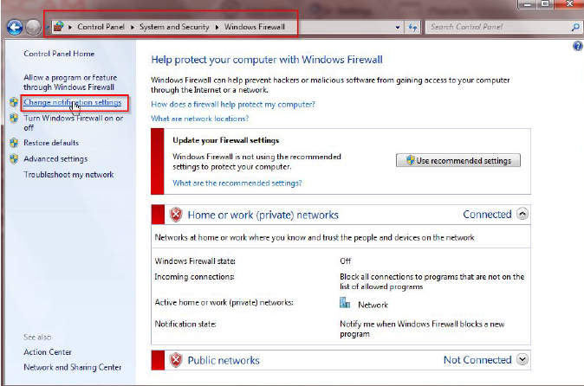Click Windows Firewall state Off value
584x386 pixels.
point(345,261)
